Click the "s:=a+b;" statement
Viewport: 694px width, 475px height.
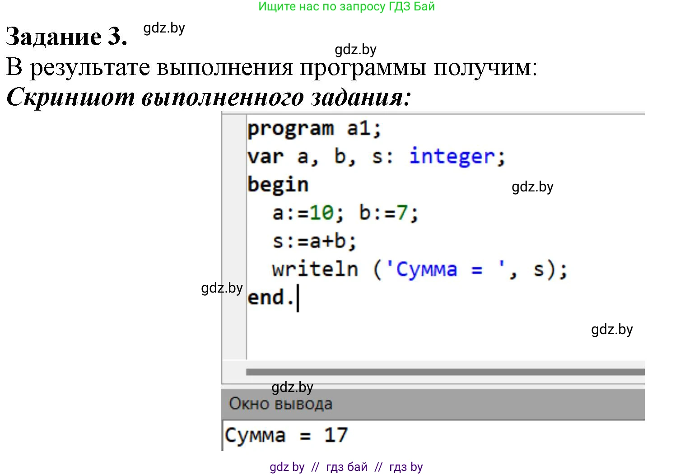tap(314, 241)
